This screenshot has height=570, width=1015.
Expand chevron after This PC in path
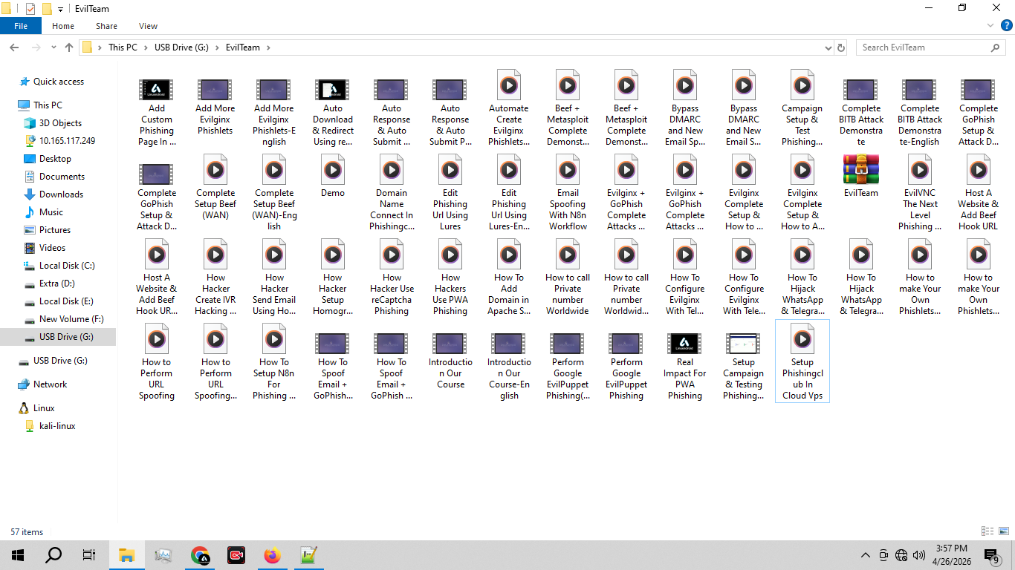tap(146, 47)
